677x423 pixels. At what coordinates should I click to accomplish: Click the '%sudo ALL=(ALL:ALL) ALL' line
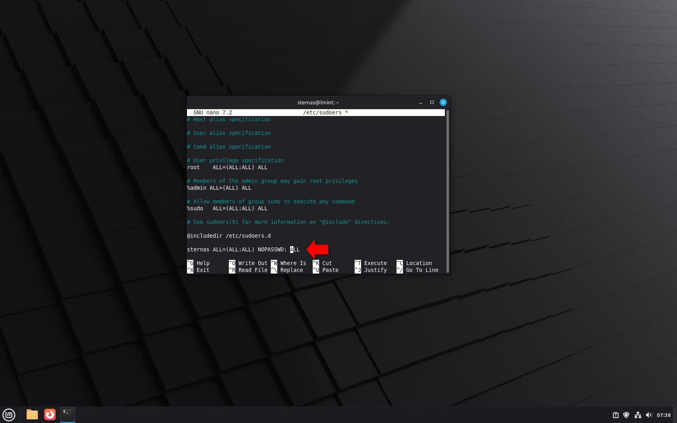coord(227,208)
